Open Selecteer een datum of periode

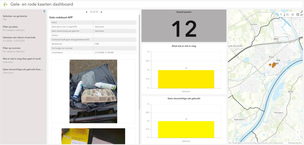(x=23, y=39)
